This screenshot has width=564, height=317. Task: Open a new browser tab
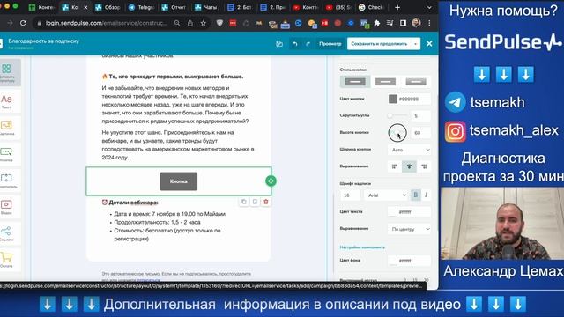pos(397,7)
